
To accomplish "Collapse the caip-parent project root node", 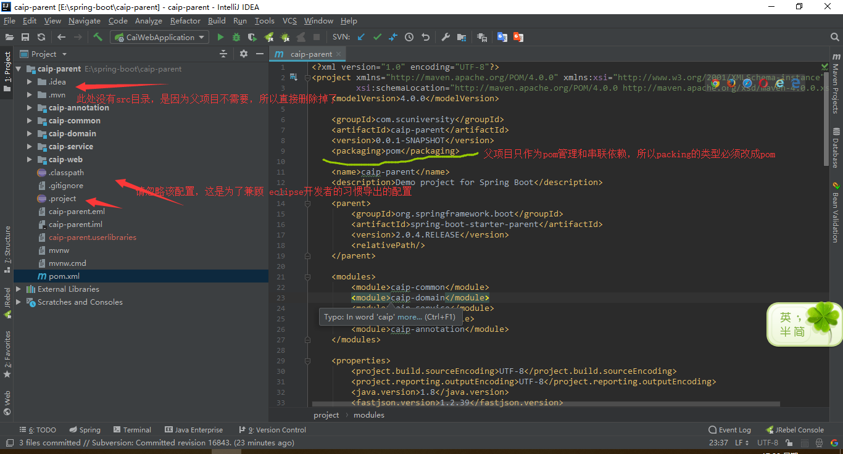I will point(19,68).
